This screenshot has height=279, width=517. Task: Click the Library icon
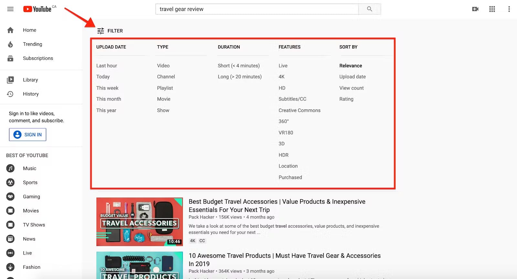[x=10, y=80]
